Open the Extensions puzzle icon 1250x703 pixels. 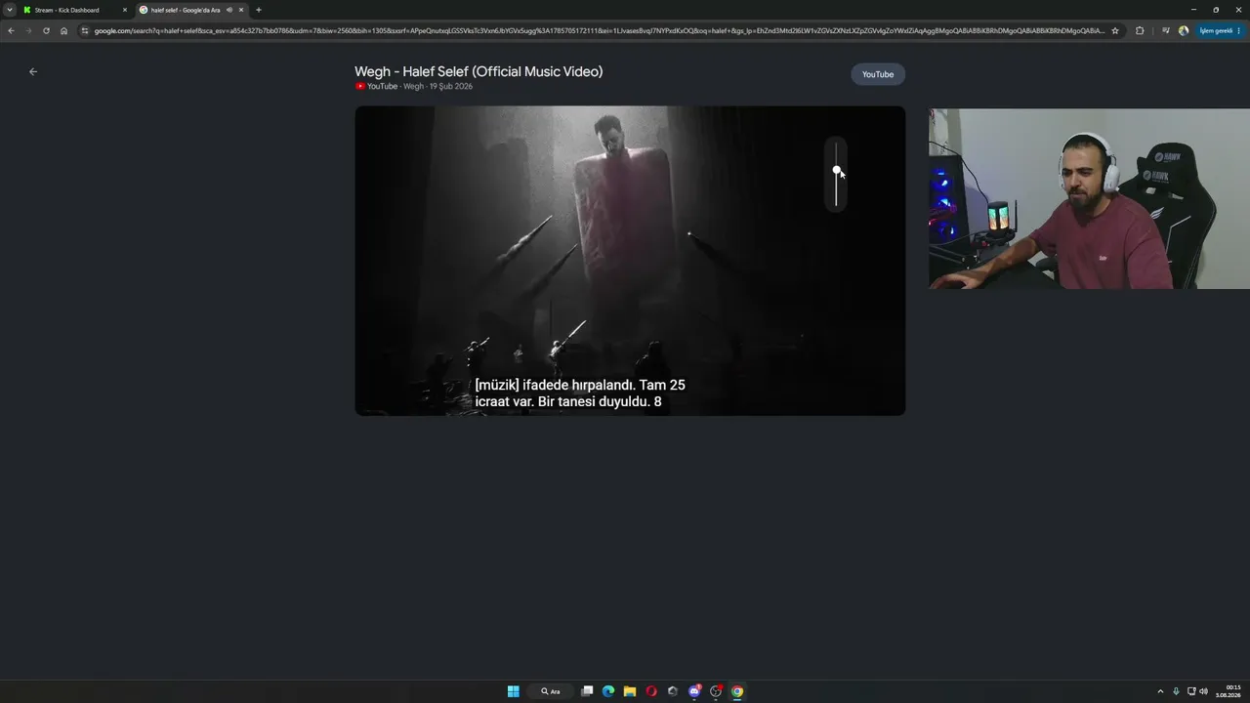tap(1140, 30)
